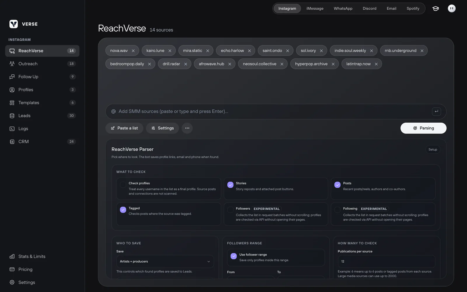This screenshot has height=292, width=467.
Task: Switch to the WhatsApp tab
Action: click(x=343, y=8)
